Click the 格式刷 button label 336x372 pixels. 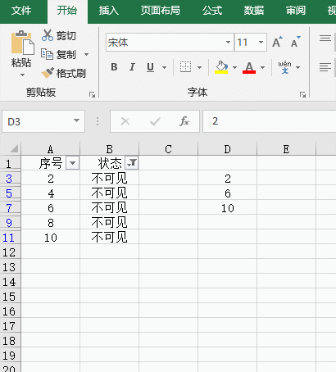click(71, 73)
